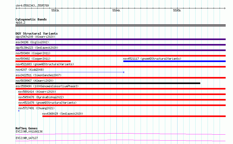Click the red nsv5450678 variant bar
This screenshot has height=144, width=233.
pyautogui.click(x=122, y=100)
